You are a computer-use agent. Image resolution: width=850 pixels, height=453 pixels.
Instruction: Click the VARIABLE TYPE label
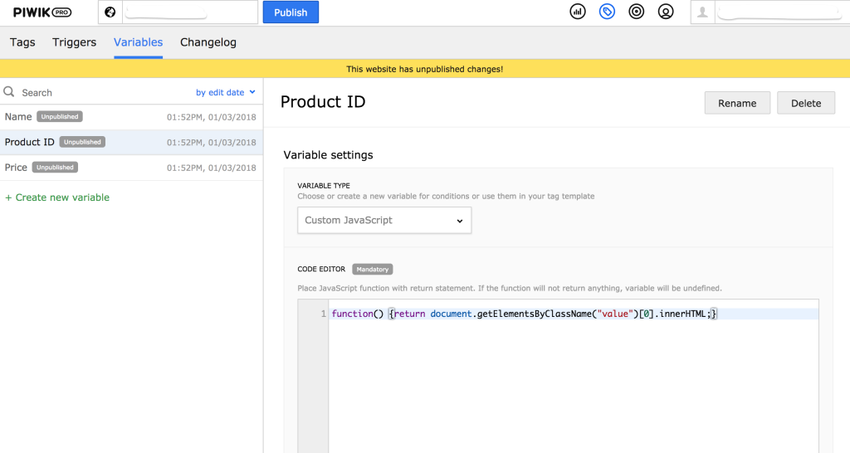[324, 185]
